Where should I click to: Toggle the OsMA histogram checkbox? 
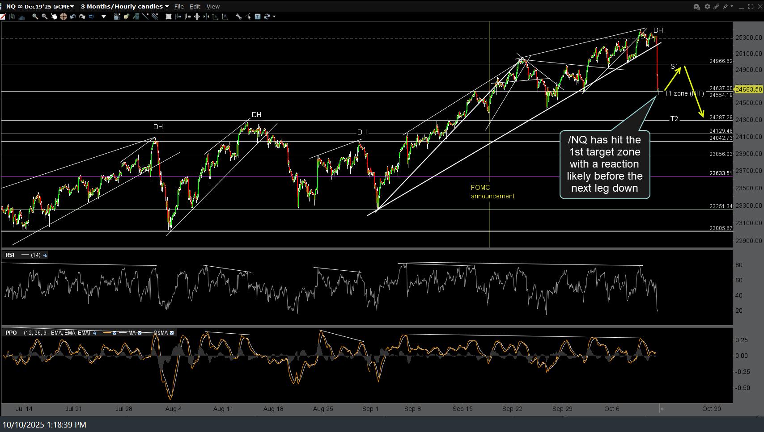click(x=172, y=333)
